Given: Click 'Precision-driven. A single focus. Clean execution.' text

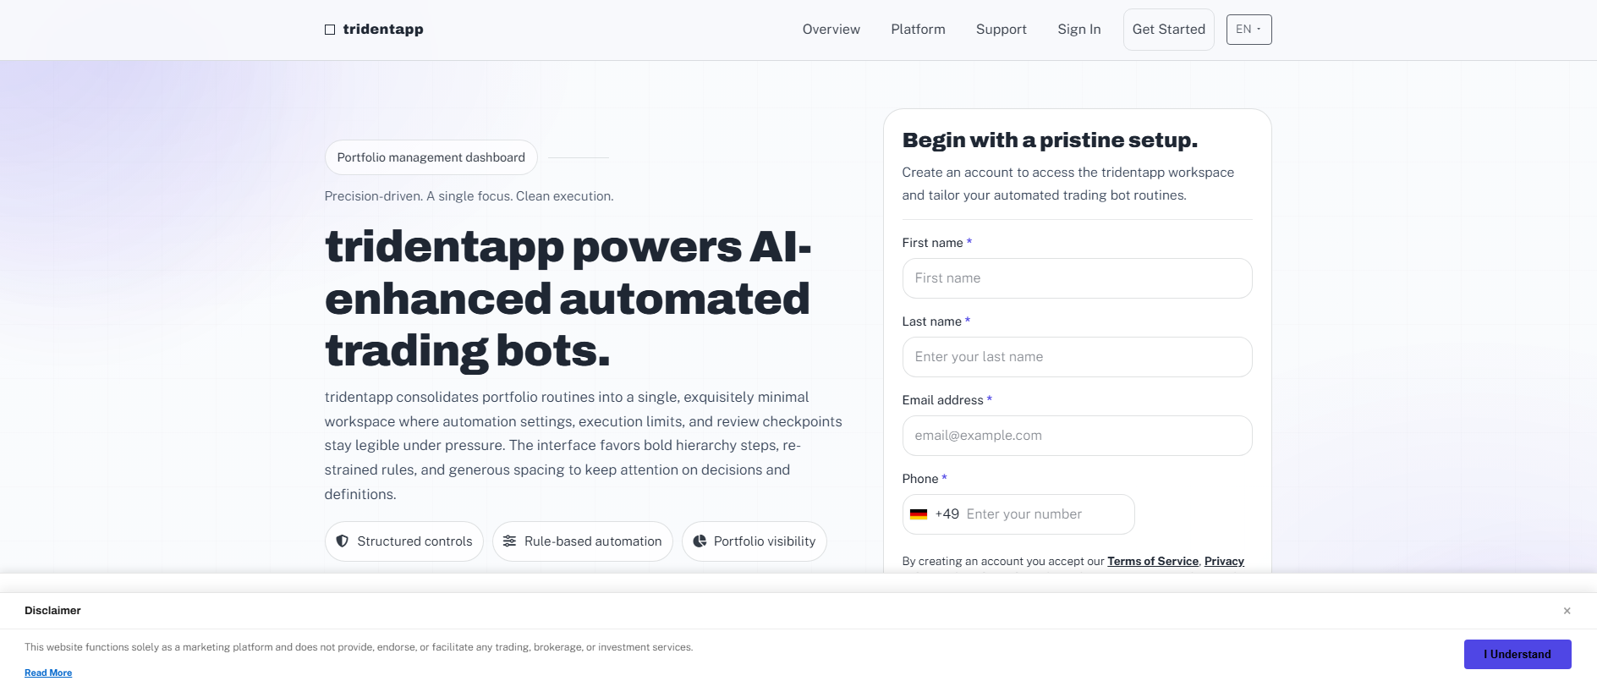Looking at the screenshot, I should 469,196.
